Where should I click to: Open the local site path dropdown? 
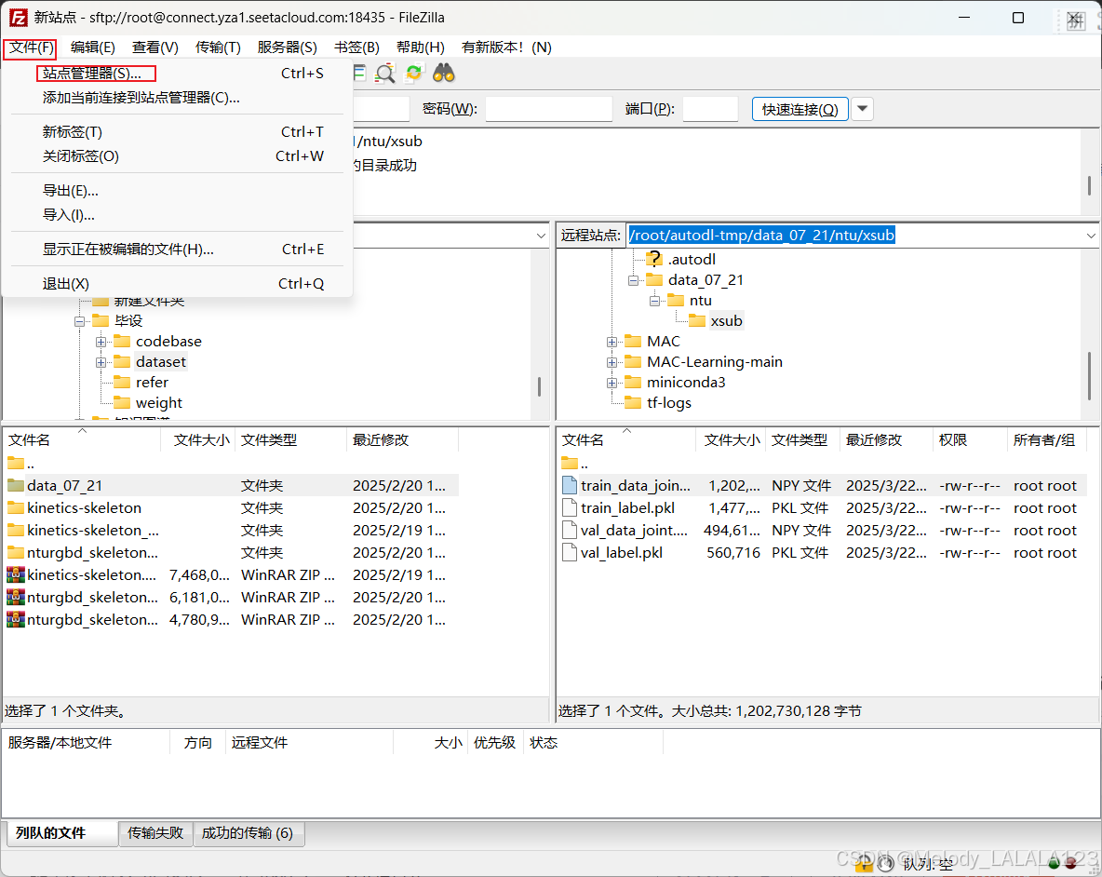click(541, 236)
